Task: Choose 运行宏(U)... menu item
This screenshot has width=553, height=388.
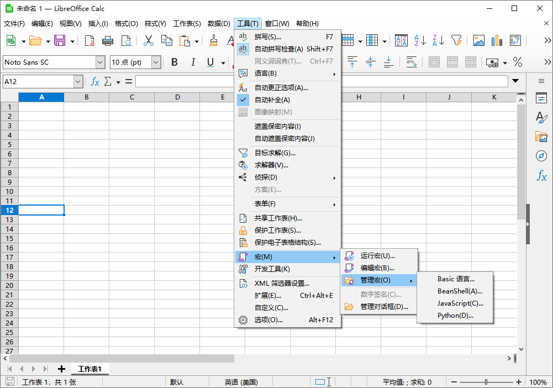Action: point(379,256)
